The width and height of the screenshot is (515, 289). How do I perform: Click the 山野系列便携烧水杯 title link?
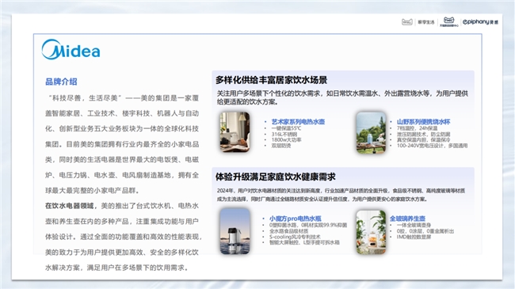[423, 121]
